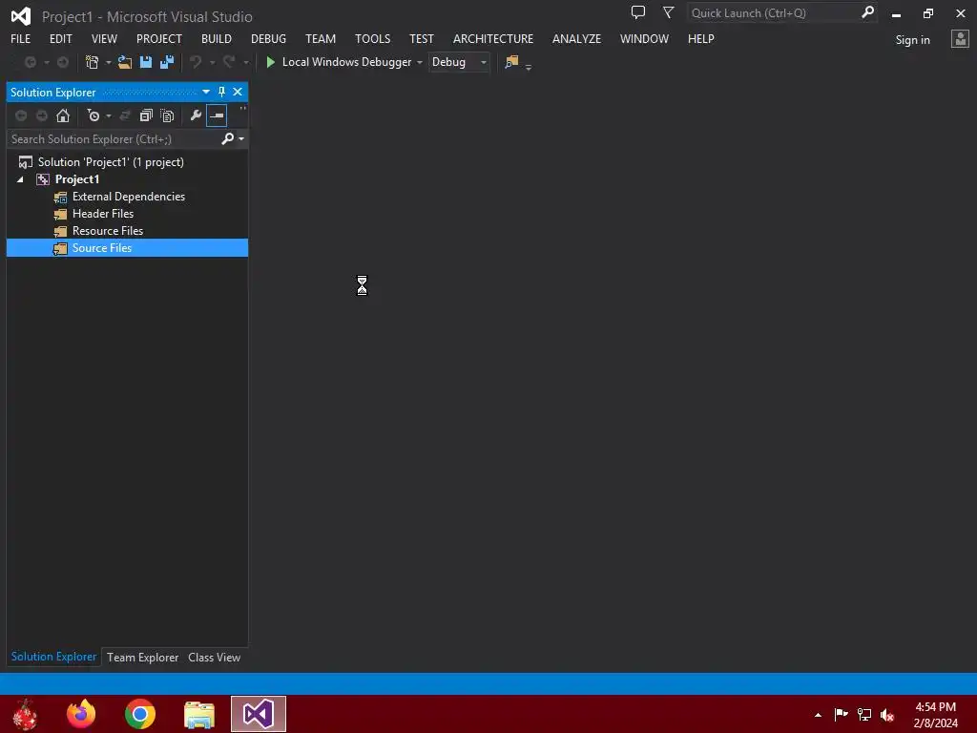Click the Pending Changes Filter icon
The image size is (977, 733).
94,115
